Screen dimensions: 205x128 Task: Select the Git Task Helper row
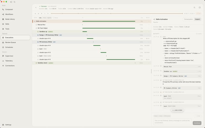92,28
